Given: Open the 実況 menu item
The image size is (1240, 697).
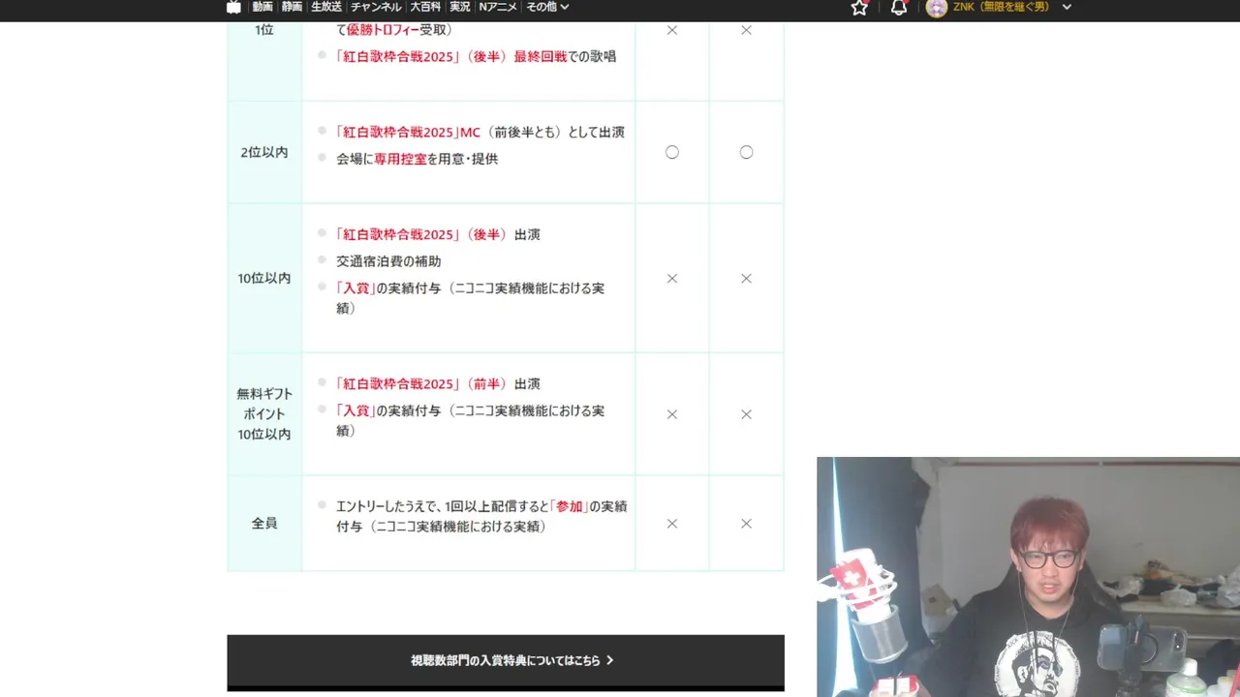Looking at the screenshot, I should [459, 7].
